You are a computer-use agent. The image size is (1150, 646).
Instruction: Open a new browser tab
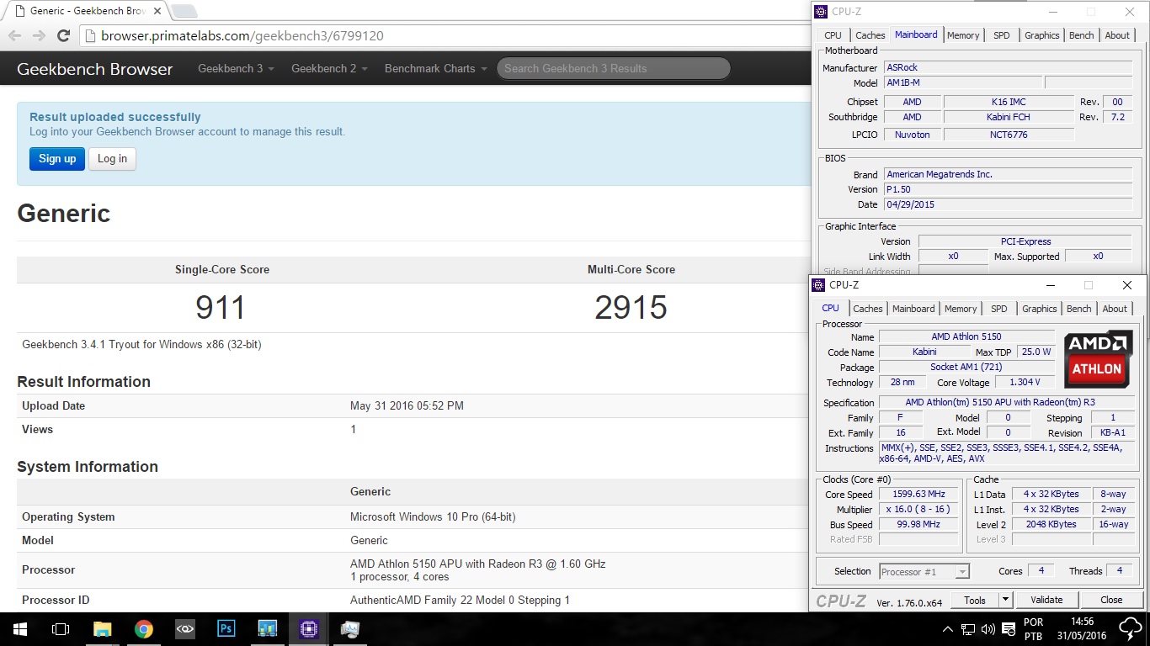pyautogui.click(x=184, y=11)
